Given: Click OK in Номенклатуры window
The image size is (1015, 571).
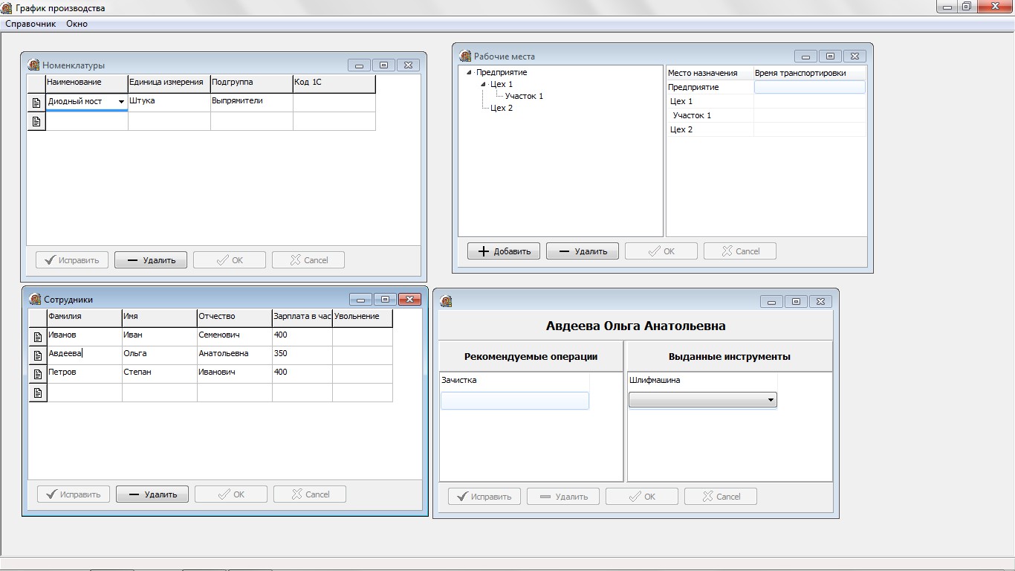Looking at the screenshot, I should tap(230, 260).
